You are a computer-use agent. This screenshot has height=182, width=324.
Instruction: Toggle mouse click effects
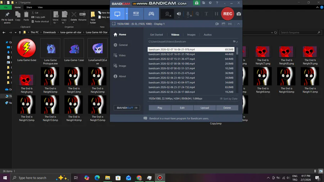coord(197,14)
